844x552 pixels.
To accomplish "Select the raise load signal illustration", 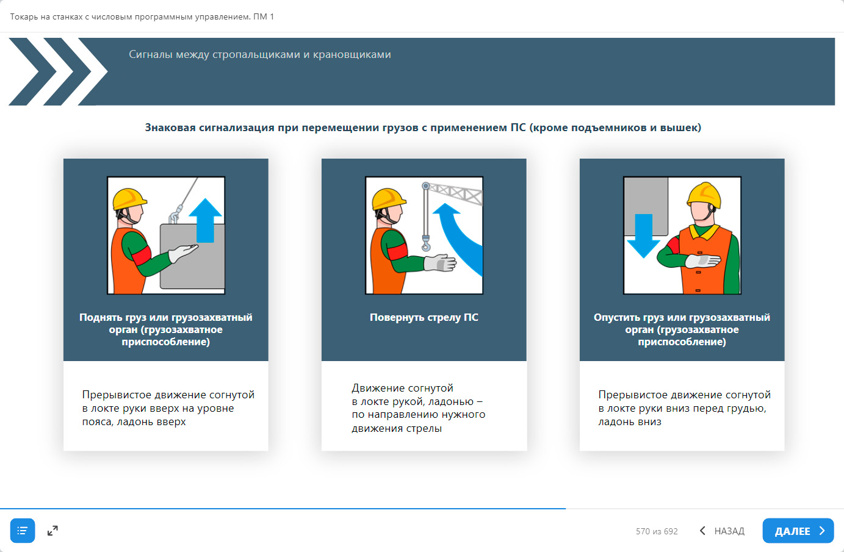I will coord(166,235).
